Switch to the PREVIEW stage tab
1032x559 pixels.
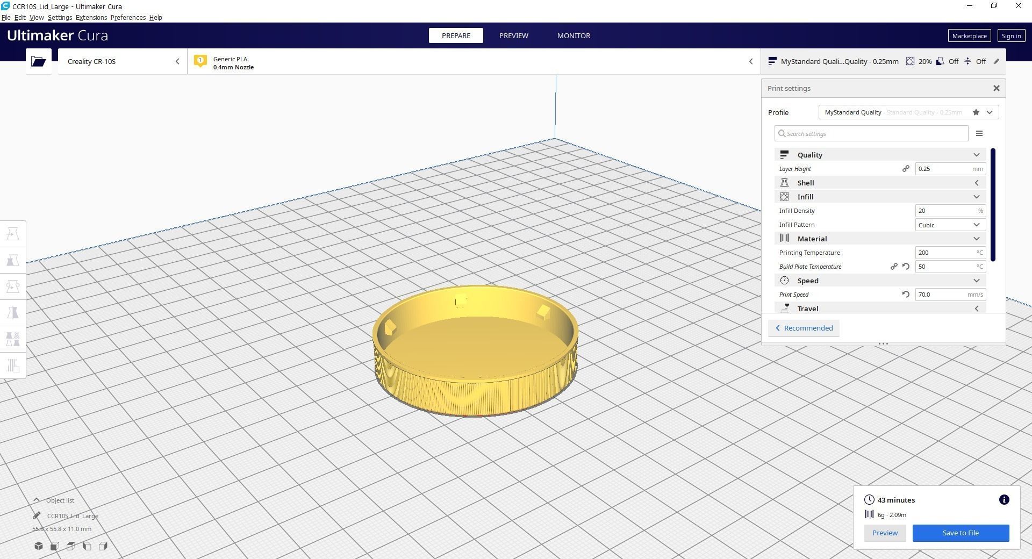pyautogui.click(x=513, y=35)
